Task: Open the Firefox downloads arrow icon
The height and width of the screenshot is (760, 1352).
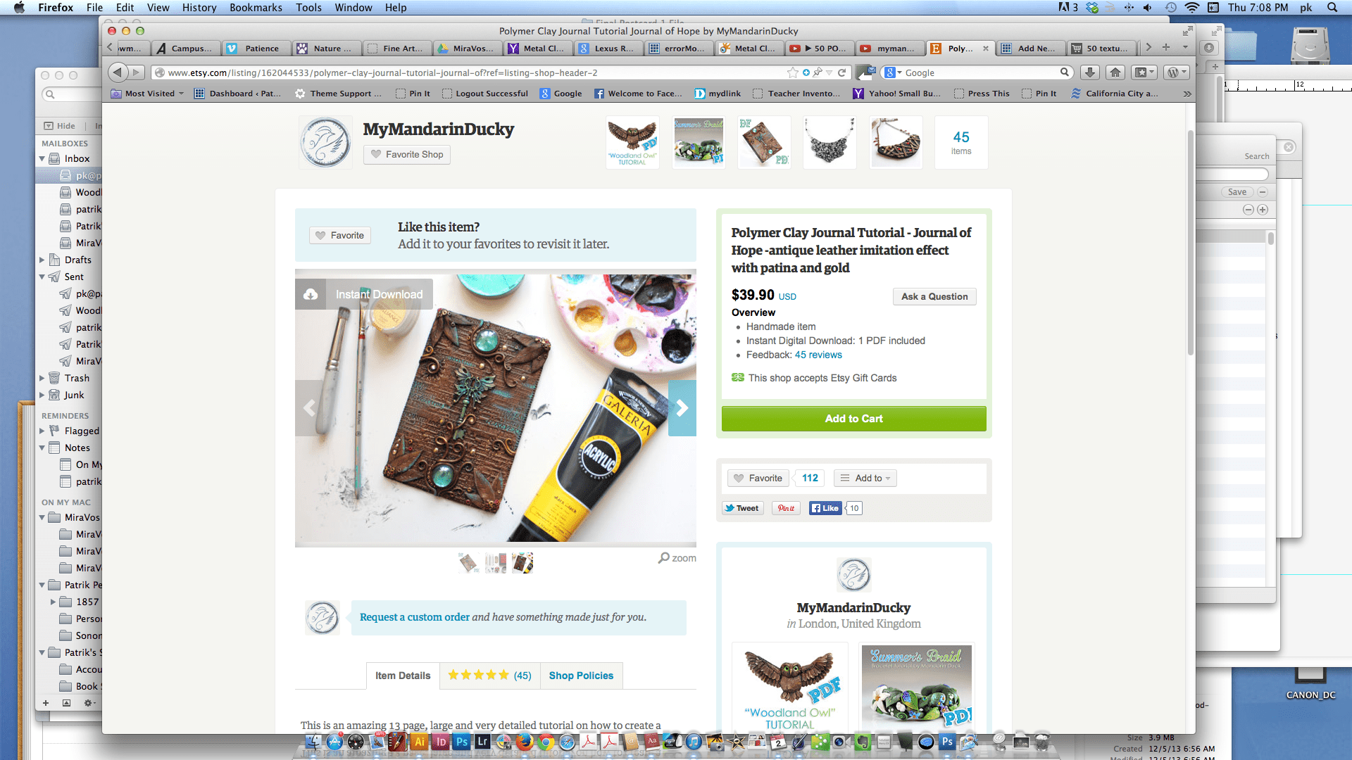Action: click(x=1090, y=72)
